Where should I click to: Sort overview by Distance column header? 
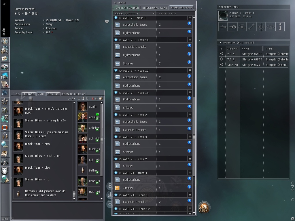click(x=232, y=48)
